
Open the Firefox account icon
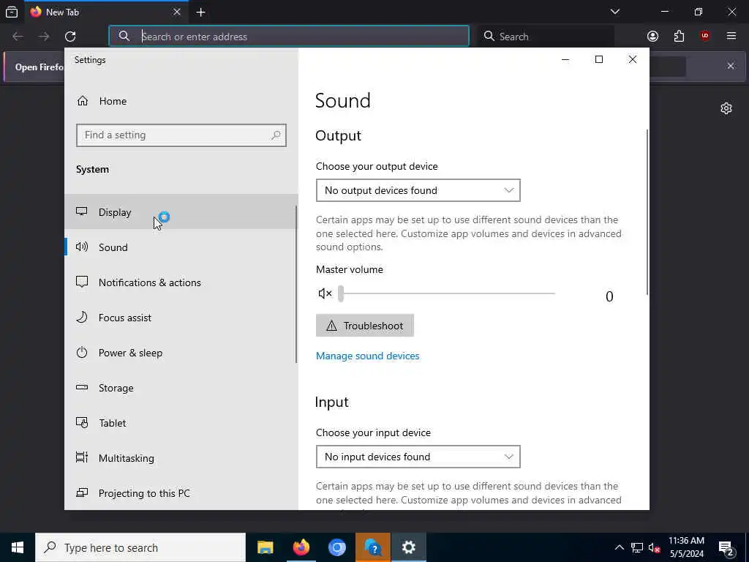click(652, 37)
